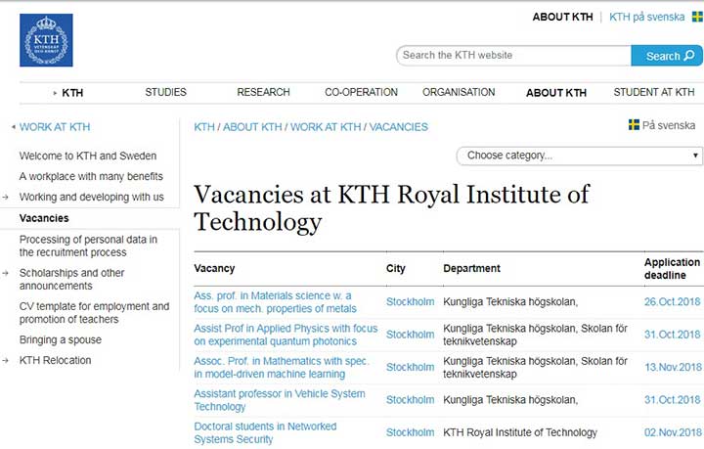Open Scholarships and other announcements
This screenshot has height=449, width=704.
(x=71, y=279)
